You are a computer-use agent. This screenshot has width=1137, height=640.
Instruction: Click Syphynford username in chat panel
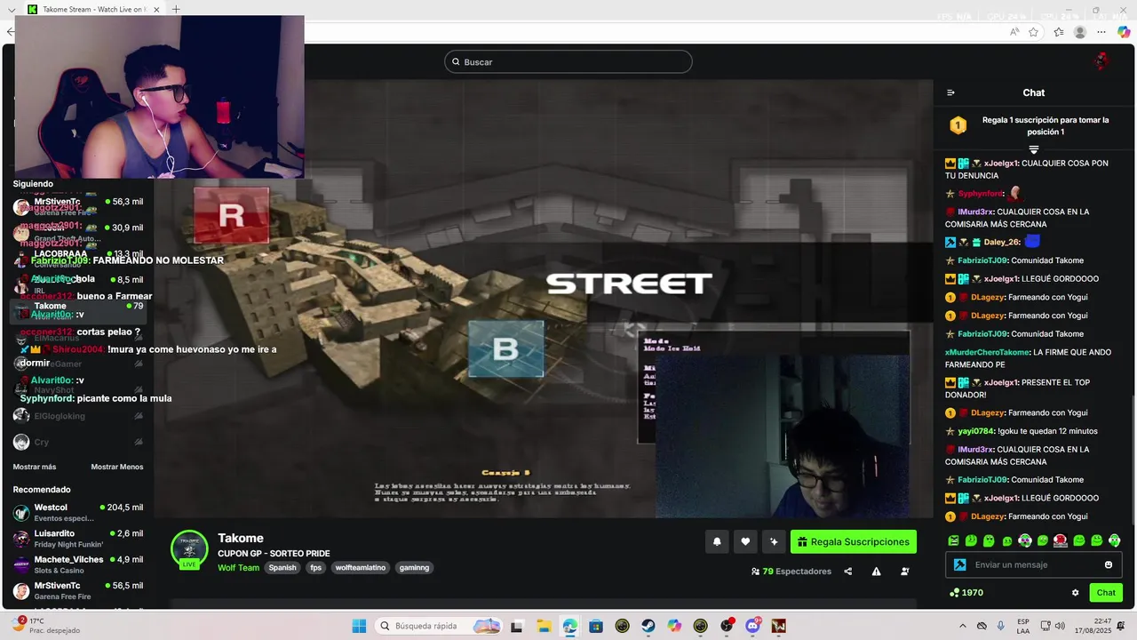[980, 194]
